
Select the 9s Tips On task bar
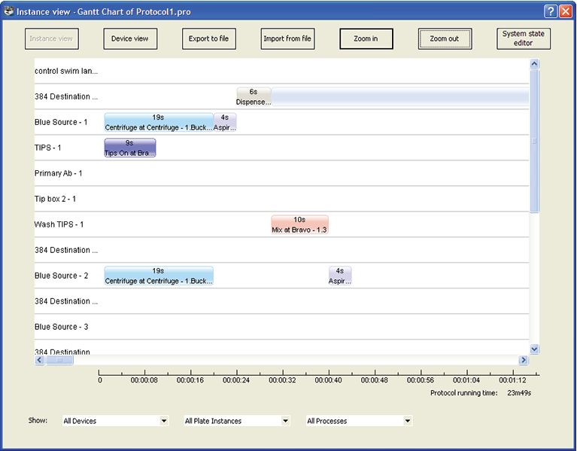[129, 148]
